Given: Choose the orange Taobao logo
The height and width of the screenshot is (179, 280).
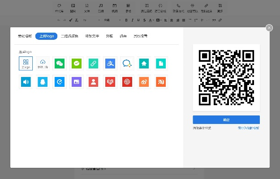Looking at the screenshot, I should (x=161, y=82).
